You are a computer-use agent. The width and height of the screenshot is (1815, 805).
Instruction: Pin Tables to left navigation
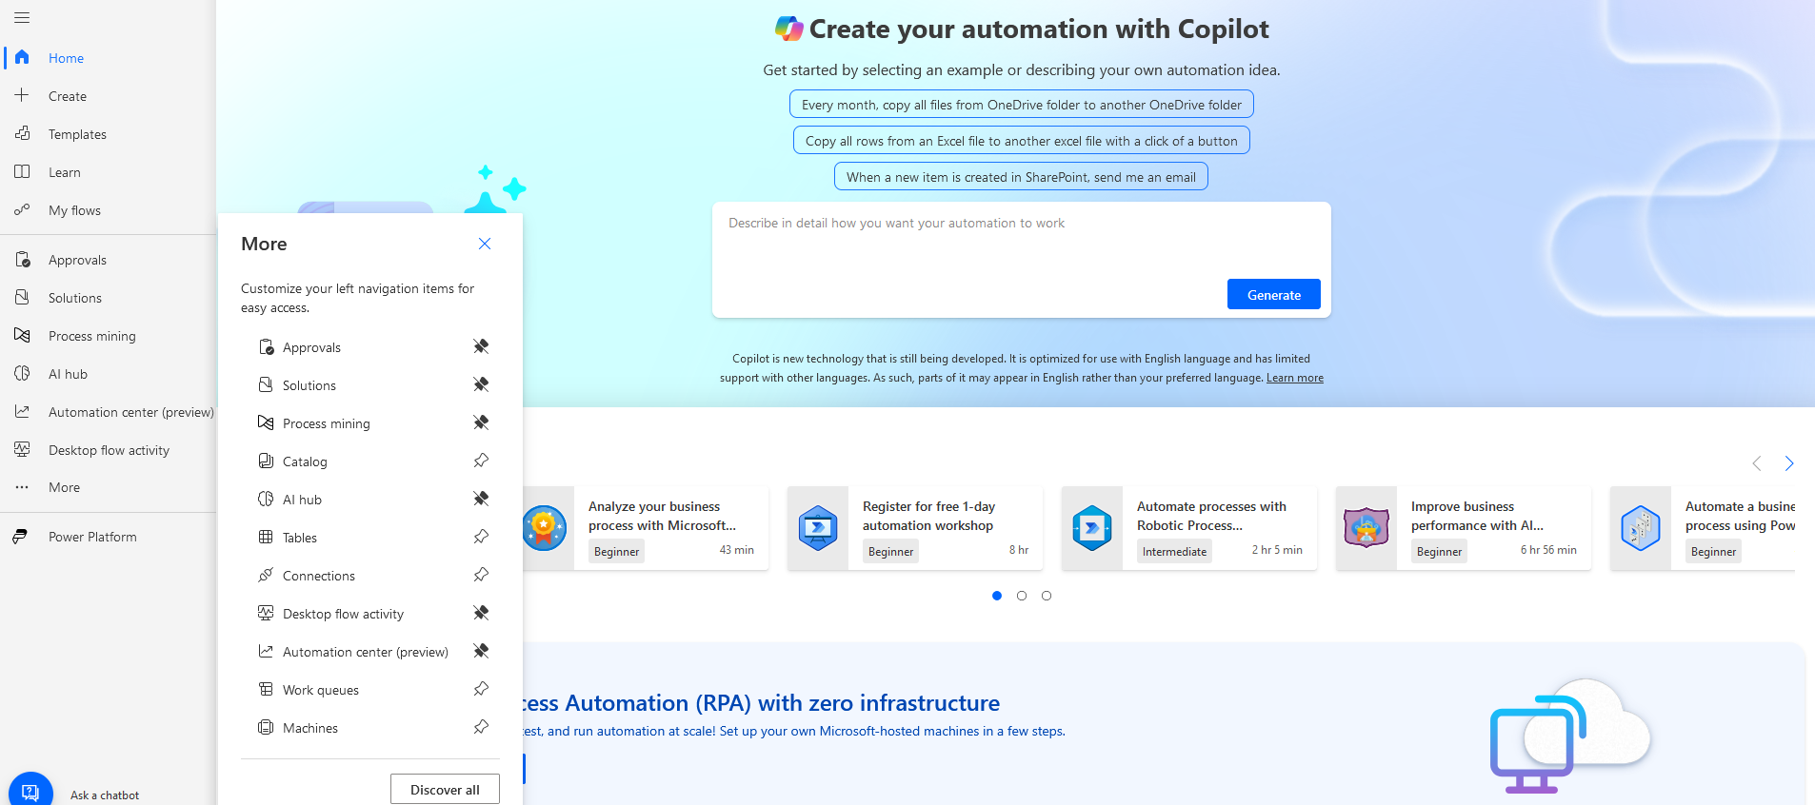click(x=481, y=537)
